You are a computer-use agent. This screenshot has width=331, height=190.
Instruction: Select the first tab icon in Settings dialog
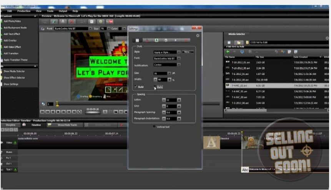(137, 40)
